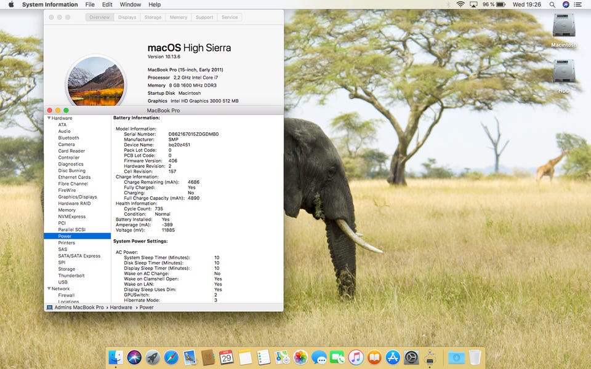The width and height of the screenshot is (591, 369).
Task: Open Calendar icon showing 29
Action: point(227,357)
